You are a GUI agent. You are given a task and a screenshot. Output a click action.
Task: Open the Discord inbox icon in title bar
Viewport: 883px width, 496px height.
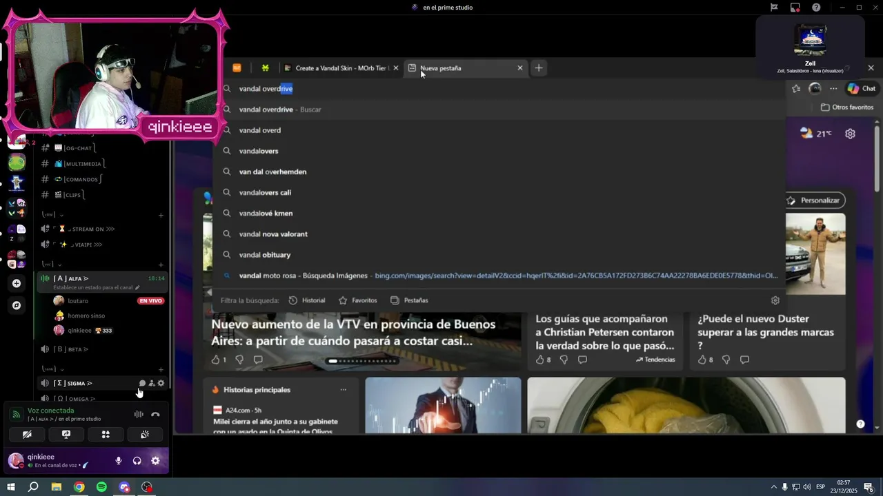[x=795, y=8]
